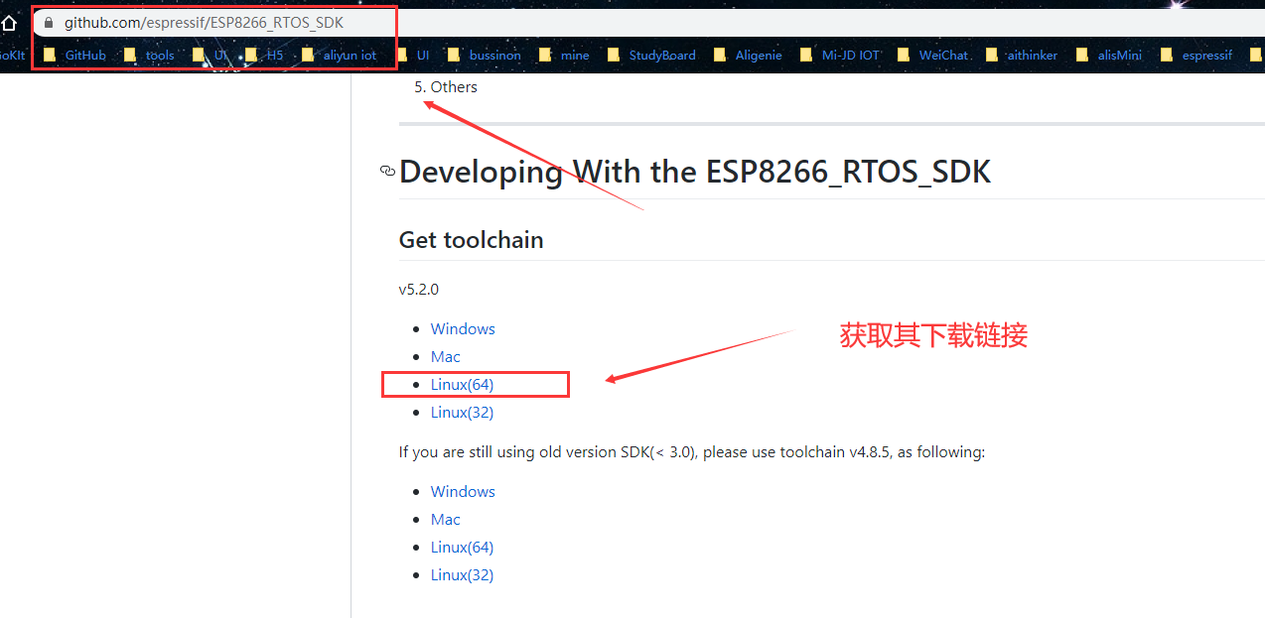
Task: Open the aliyun iot bookmark folder
Action: [339, 56]
